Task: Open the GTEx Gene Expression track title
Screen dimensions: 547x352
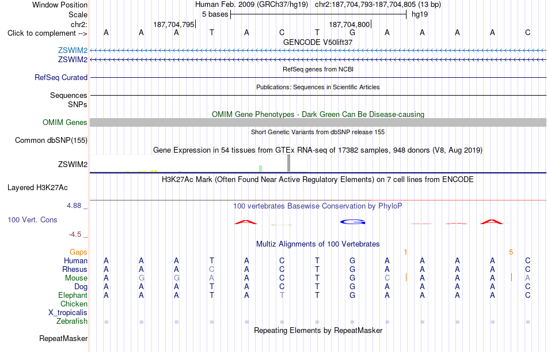Action: (x=318, y=150)
